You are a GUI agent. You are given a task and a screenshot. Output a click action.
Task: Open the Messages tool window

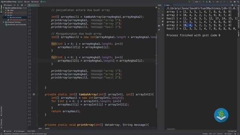(19, 131)
